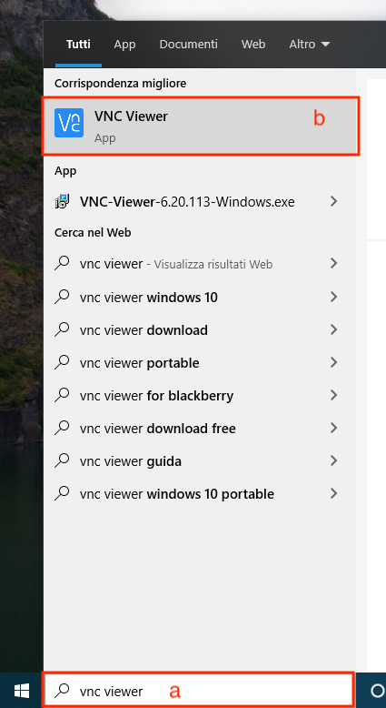
Task: Expand chevron for 'vnc viewer windows 10 portable'
Action: [333, 493]
